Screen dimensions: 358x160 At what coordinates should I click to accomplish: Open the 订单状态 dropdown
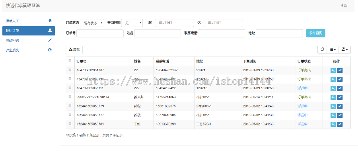pyautogui.click(x=92, y=23)
